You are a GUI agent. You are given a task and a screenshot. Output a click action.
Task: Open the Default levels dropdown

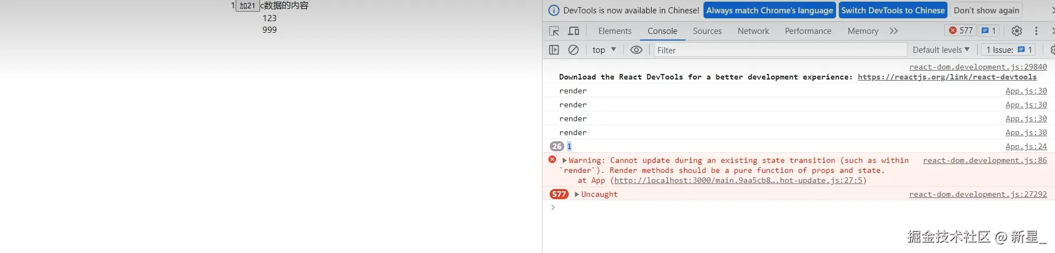tap(941, 50)
